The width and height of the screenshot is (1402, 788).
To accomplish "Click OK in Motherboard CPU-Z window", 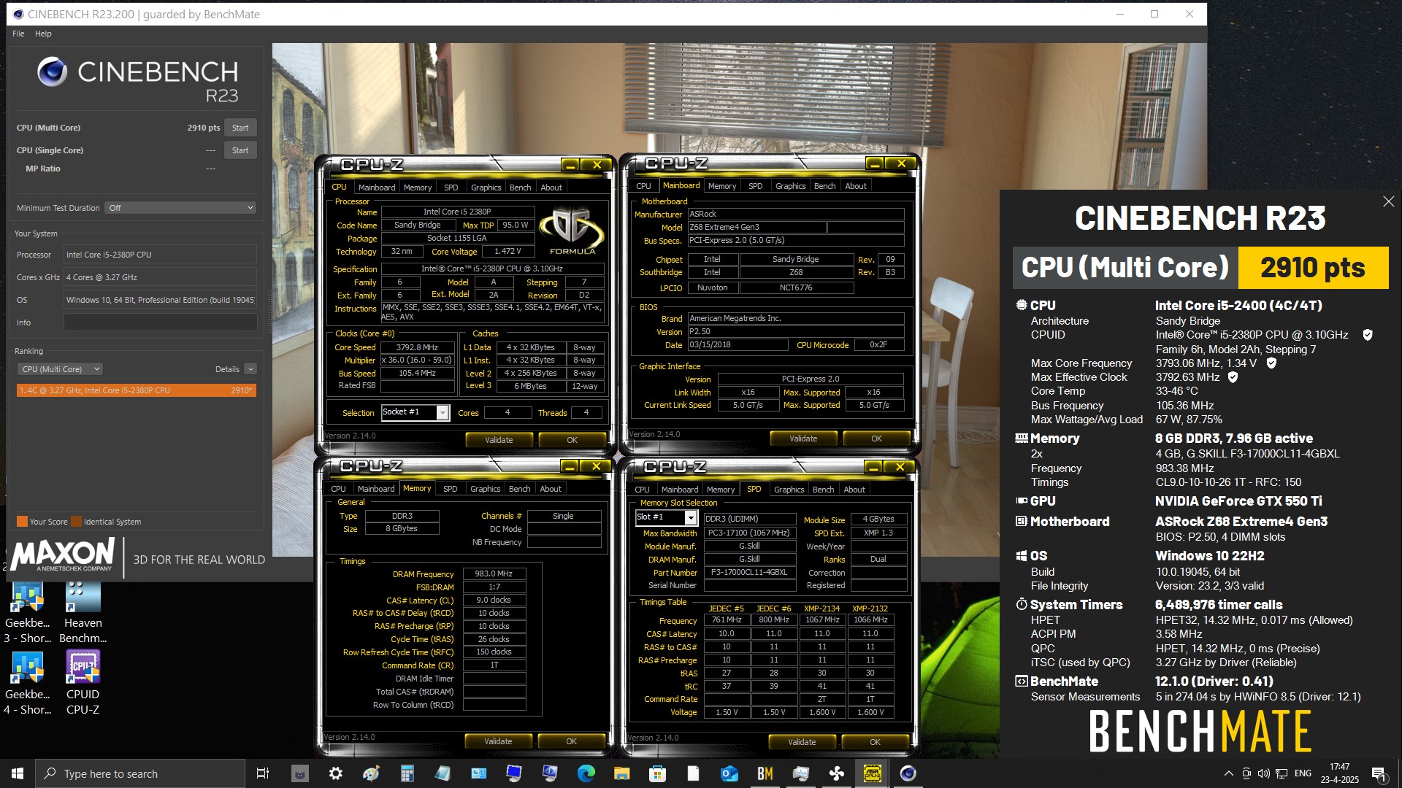I will [876, 439].
